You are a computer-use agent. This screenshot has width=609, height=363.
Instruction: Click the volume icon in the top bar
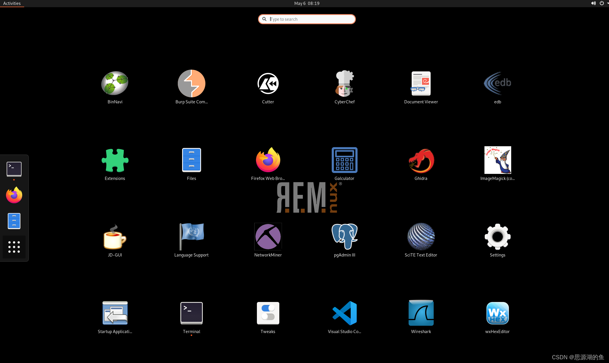[593, 3]
